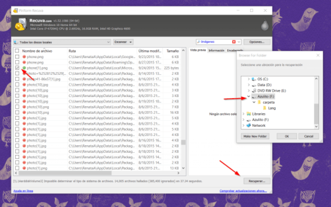Select the Lang folder in the tree

click(272, 108)
